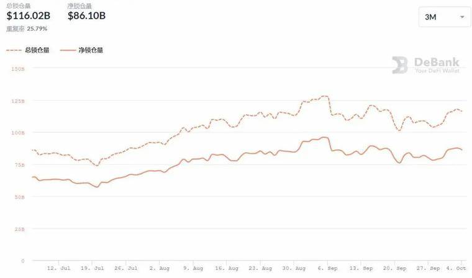Toggle the solid 净锁仓量 legend series
The width and height of the screenshot is (472, 278).
click(81, 50)
